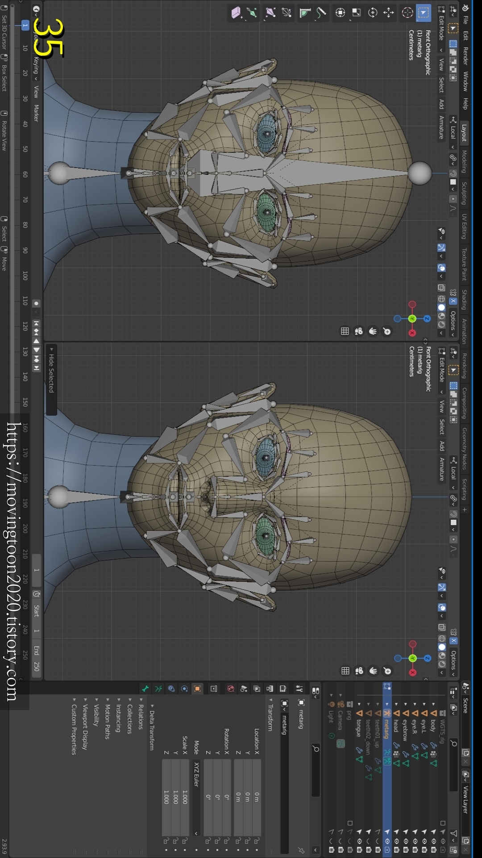
Task: Open Armature menu in upper viewport header
Action: (x=441, y=127)
